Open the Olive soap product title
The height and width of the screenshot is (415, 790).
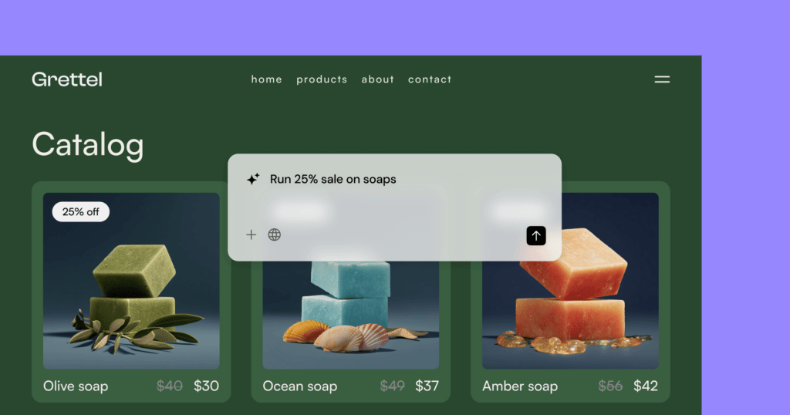coord(76,386)
